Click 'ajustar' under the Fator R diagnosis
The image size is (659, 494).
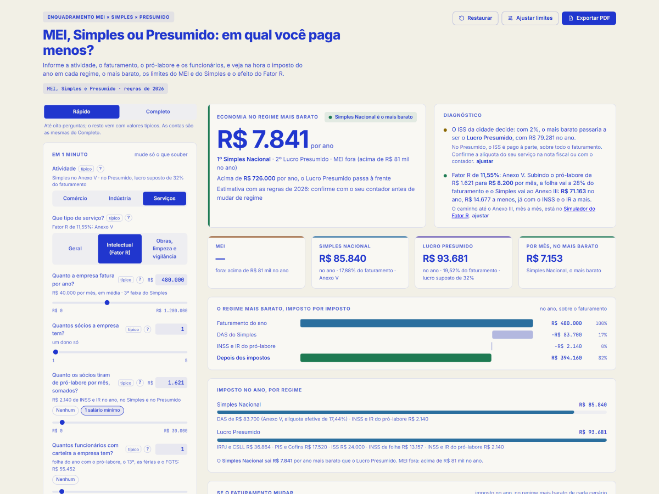pyautogui.click(x=481, y=216)
